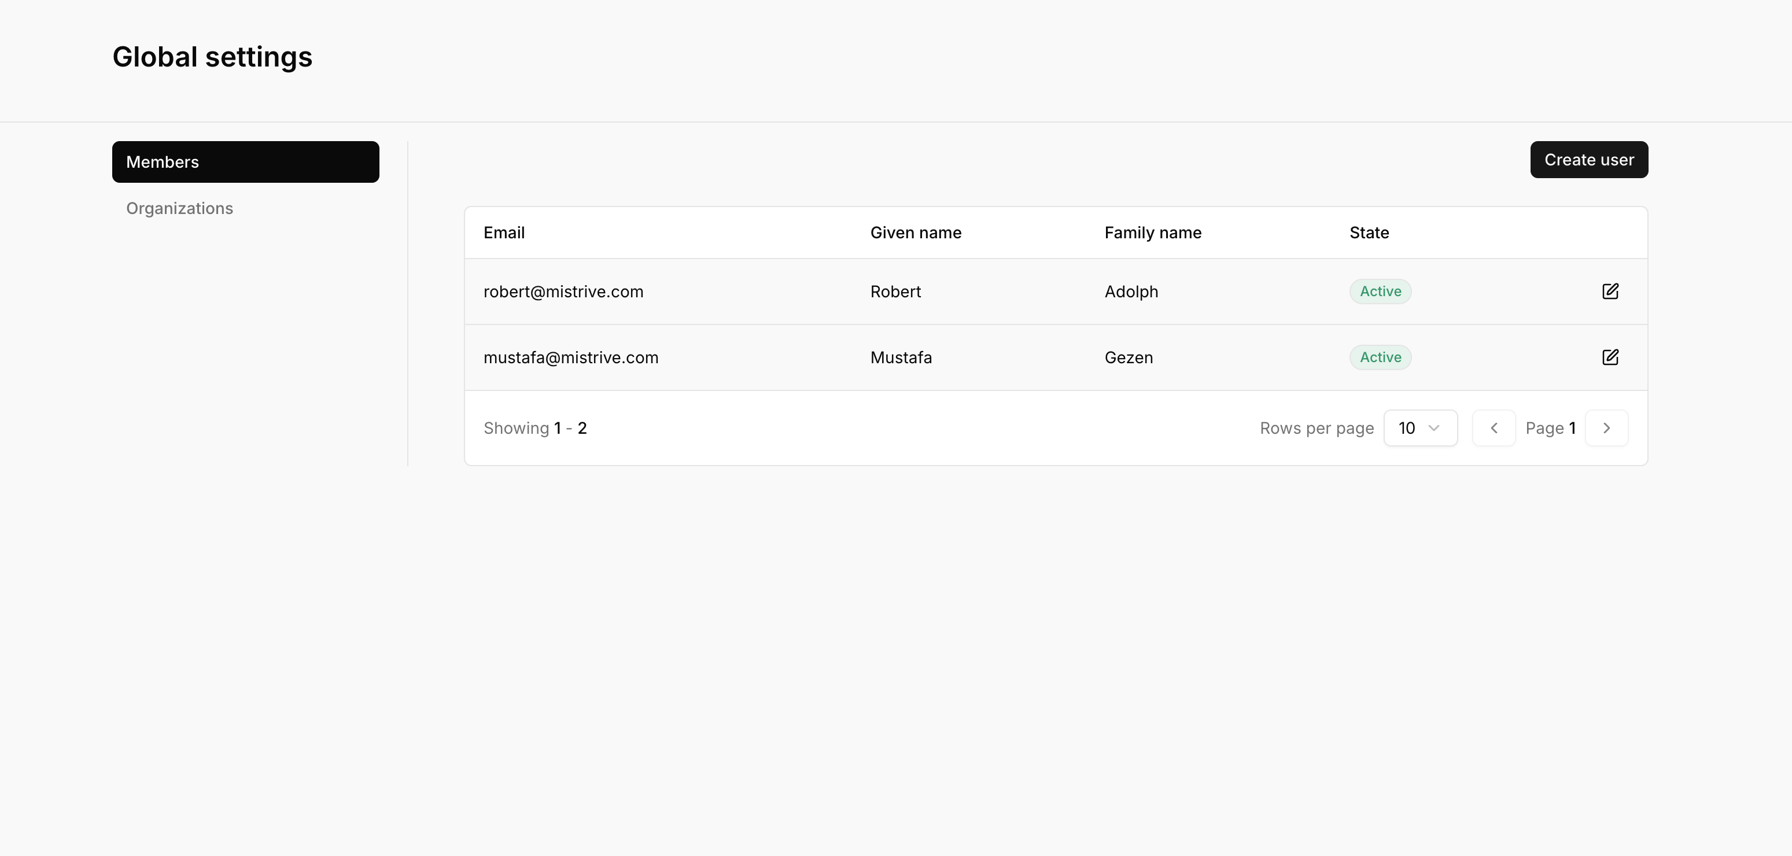Click the previous page chevron
The width and height of the screenshot is (1792, 856).
(x=1494, y=427)
